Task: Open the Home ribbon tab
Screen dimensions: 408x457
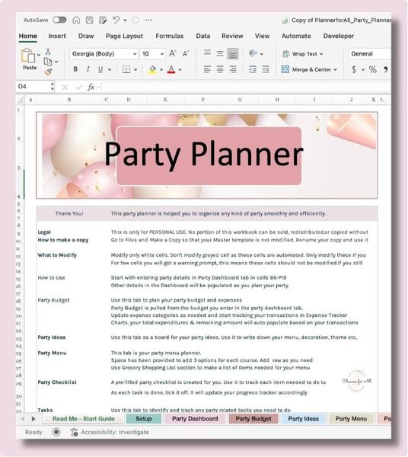Action: (28, 36)
